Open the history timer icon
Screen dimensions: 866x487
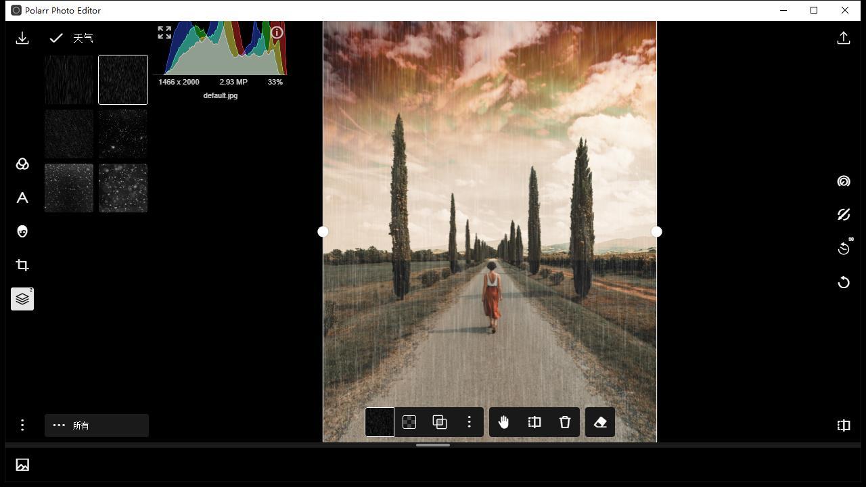tap(844, 248)
